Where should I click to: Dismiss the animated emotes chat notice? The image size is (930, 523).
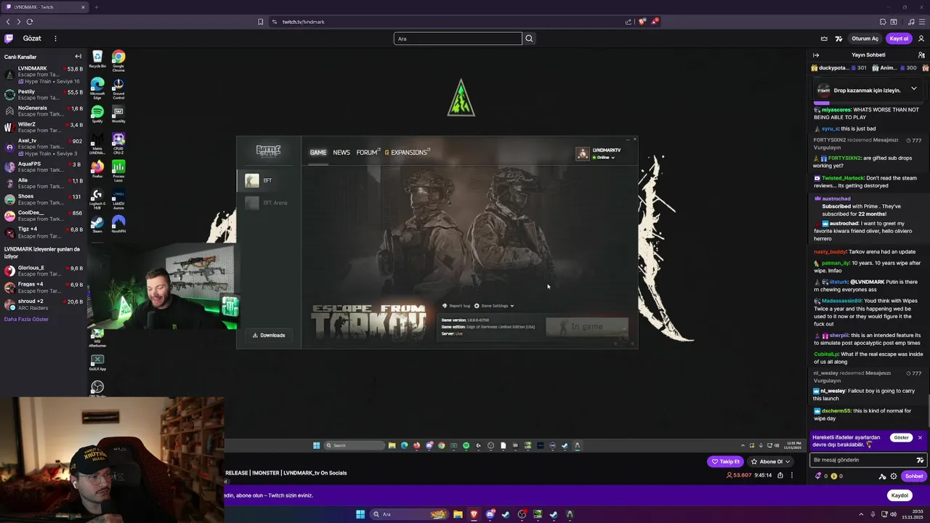tap(920, 437)
